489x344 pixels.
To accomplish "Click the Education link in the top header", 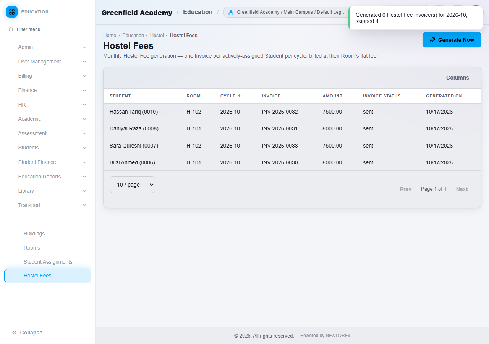I will 198,12.
